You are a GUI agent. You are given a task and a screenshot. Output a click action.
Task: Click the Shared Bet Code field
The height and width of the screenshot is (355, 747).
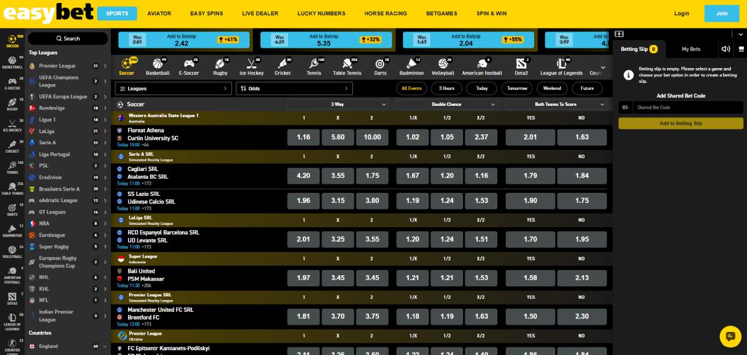688,108
